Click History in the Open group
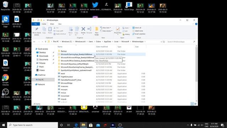This screenshot has height=128, width=227. coord(126,34)
